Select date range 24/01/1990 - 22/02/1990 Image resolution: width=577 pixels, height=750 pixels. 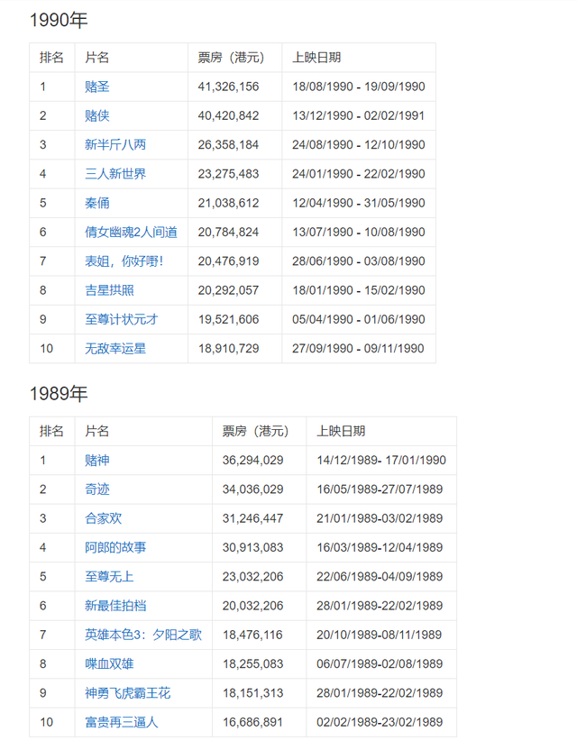359,174
